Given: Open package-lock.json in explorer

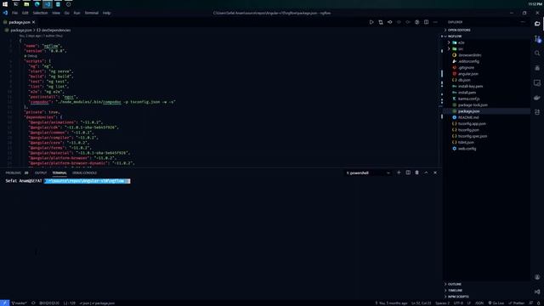Looking at the screenshot, I should (x=473, y=105).
